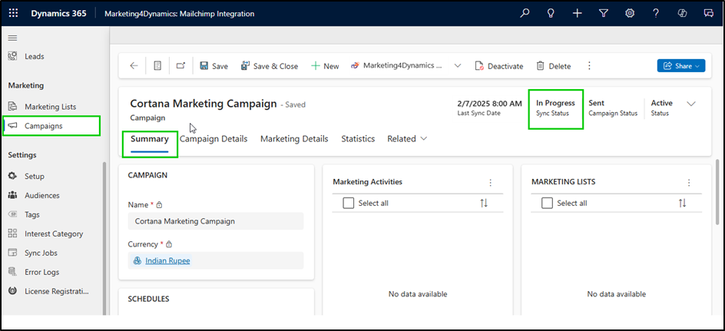Click the search magnifier icon in header
Image resolution: width=725 pixels, height=331 pixels.
[525, 14]
